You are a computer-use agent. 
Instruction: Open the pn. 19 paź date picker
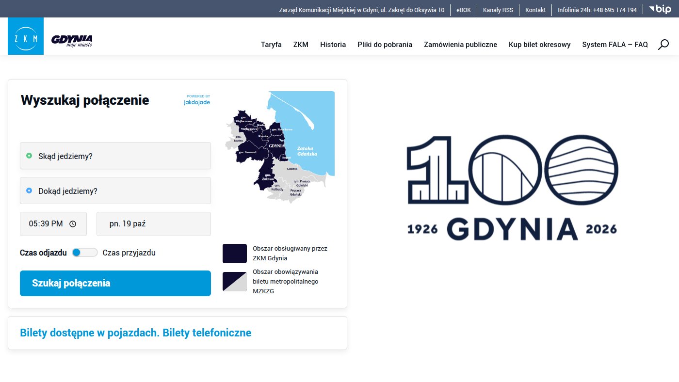point(154,224)
